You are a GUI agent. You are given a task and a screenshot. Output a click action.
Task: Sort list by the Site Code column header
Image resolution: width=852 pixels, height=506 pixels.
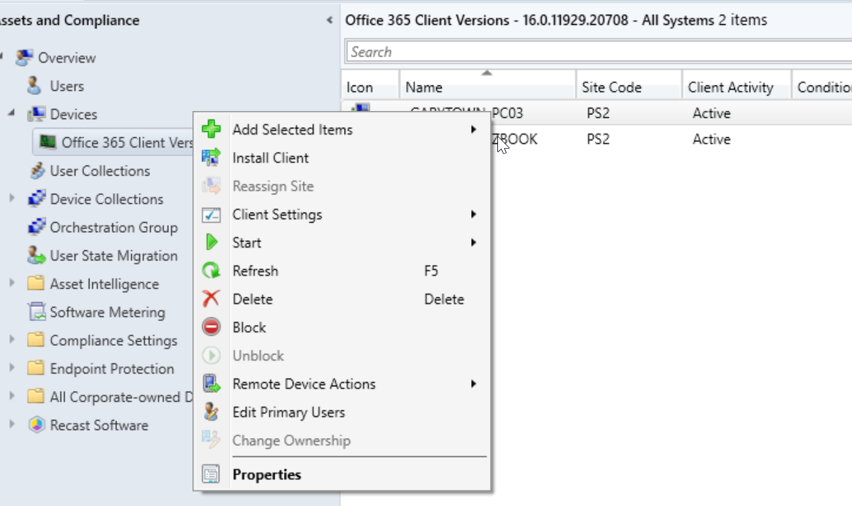(x=611, y=87)
